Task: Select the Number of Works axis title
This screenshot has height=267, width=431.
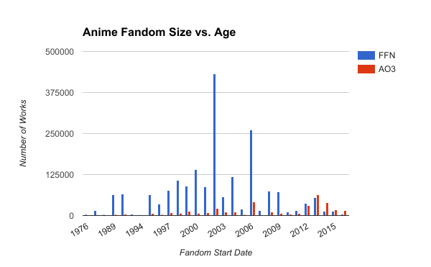Action: click(23, 133)
